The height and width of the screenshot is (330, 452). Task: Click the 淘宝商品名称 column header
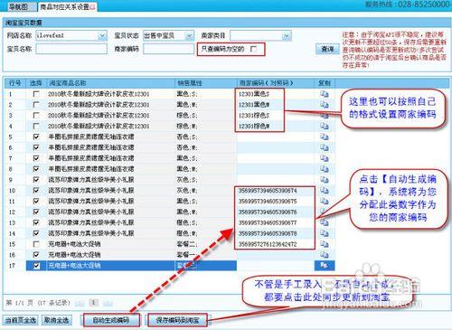click(110, 83)
